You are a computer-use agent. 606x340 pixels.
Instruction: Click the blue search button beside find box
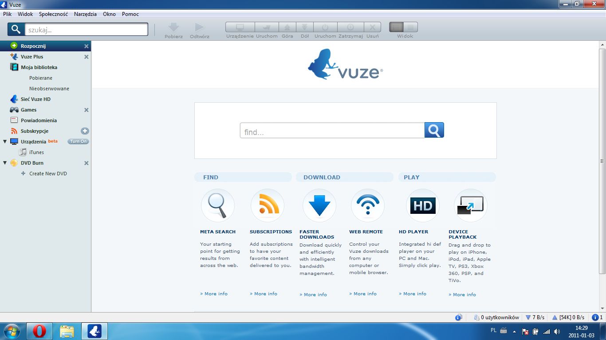(x=434, y=130)
